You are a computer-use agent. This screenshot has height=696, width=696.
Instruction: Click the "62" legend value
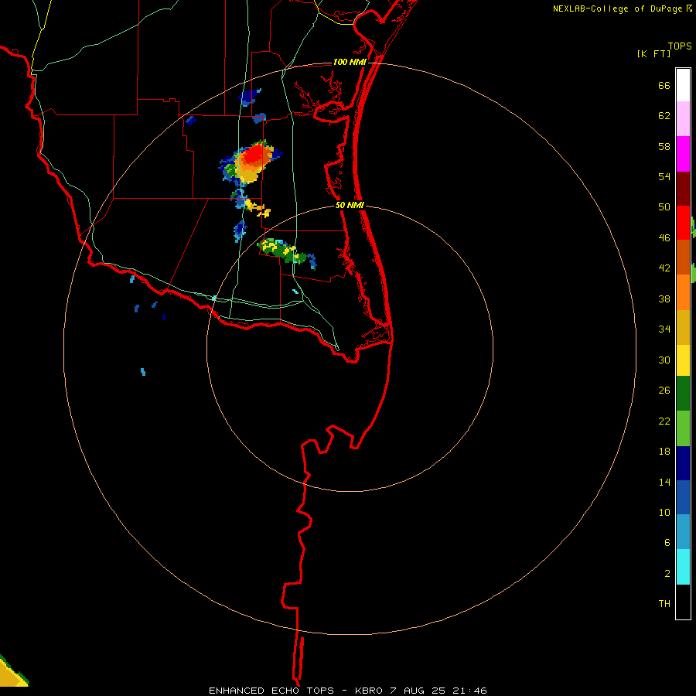coord(664,115)
